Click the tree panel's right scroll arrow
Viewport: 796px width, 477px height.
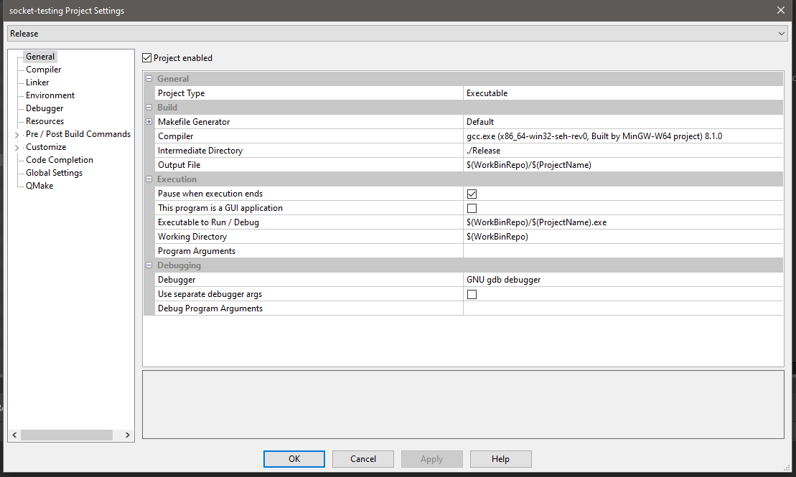127,435
